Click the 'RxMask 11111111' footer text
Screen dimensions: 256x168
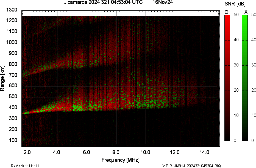pos(25,166)
